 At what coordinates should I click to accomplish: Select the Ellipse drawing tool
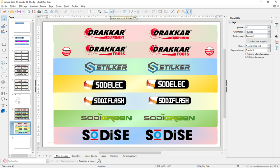(4, 50)
